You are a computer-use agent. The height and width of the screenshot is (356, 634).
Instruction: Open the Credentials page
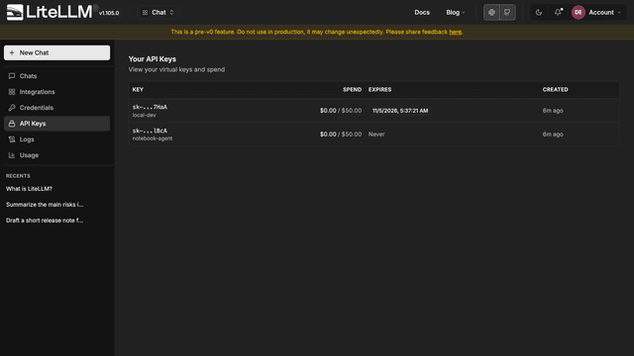pyautogui.click(x=57, y=108)
